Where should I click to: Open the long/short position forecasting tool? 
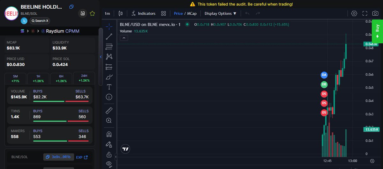[x=109, y=67]
